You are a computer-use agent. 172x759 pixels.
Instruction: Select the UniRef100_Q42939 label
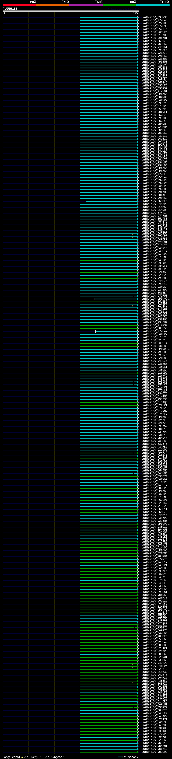tap(154, 71)
